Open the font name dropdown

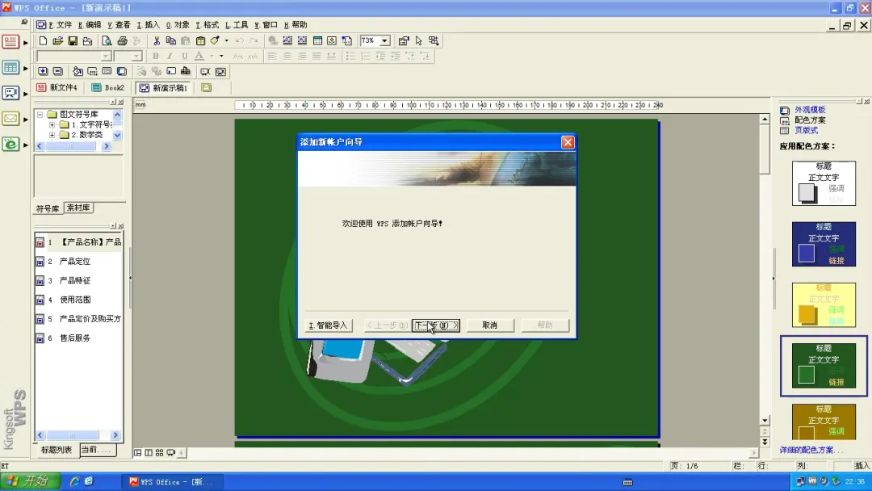pyautogui.click(x=106, y=57)
